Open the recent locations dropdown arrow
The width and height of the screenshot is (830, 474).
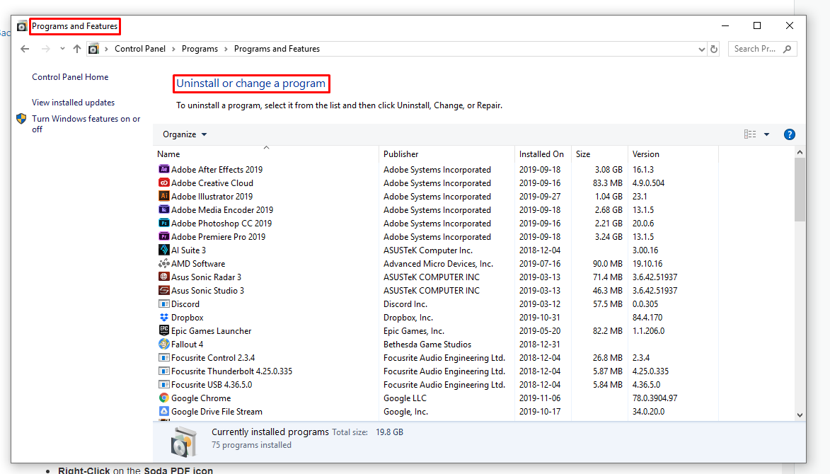tap(62, 49)
